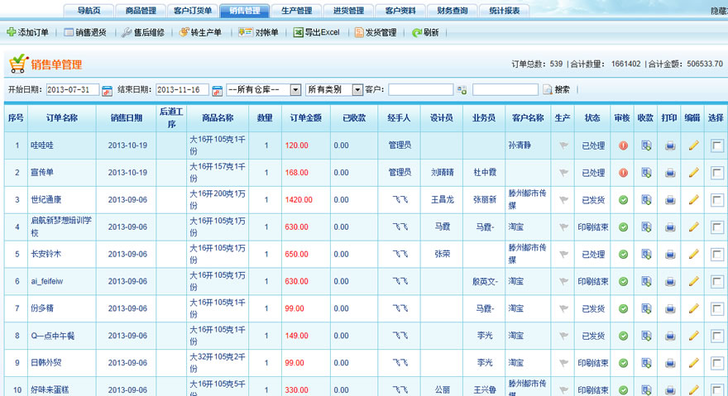Click customer name 孙清静
This screenshot has width=728, height=396.
(520, 146)
